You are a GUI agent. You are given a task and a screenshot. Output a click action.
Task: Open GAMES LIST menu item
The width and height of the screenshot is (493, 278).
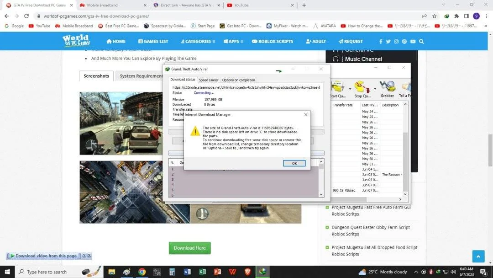[153, 41]
